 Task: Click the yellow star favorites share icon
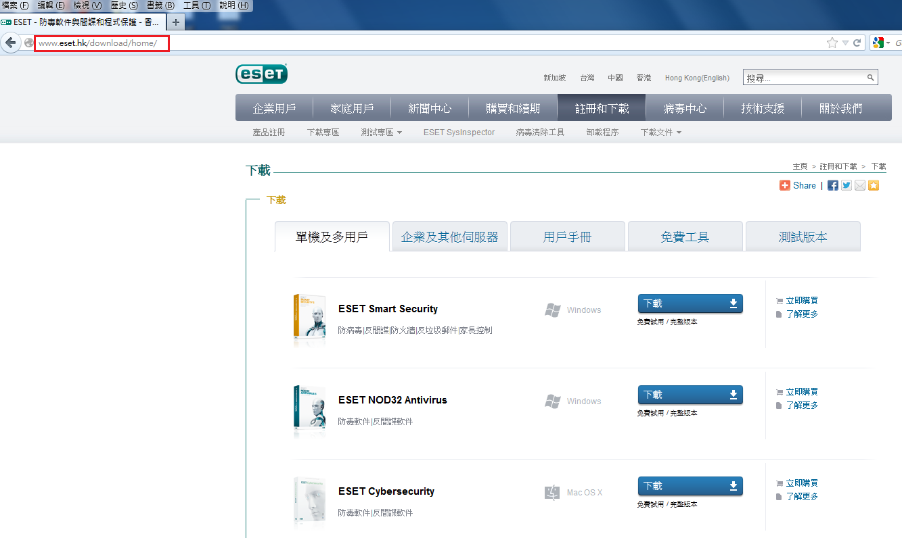[874, 185]
